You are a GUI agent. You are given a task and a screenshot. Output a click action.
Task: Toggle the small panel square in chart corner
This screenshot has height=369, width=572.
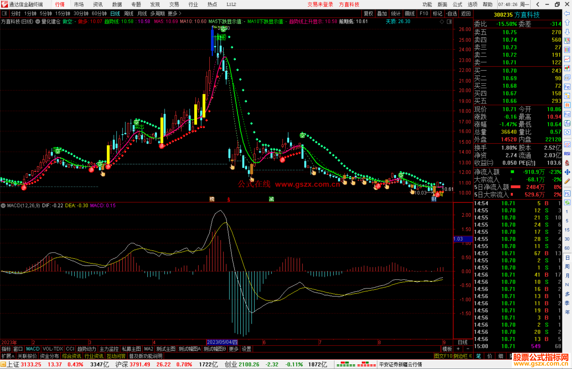pyautogui.click(x=449, y=22)
